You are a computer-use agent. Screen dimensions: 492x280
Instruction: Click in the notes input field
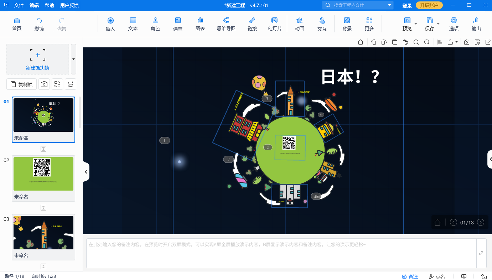(281, 253)
